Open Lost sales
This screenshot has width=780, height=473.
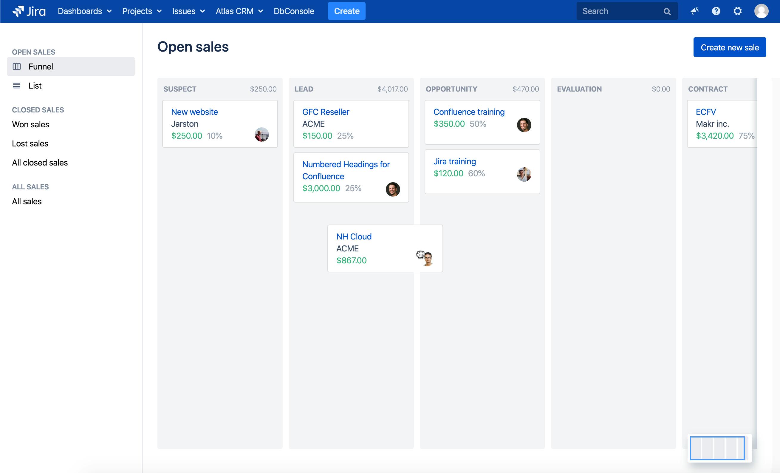[x=30, y=143]
